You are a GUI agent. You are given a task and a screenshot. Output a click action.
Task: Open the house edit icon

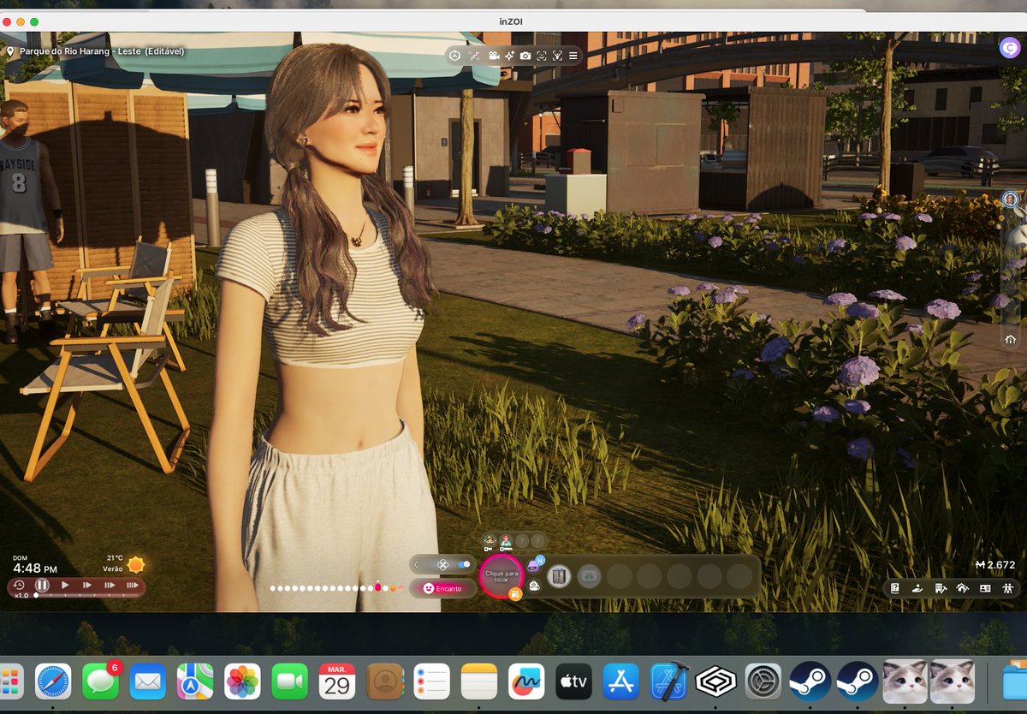coord(962,588)
